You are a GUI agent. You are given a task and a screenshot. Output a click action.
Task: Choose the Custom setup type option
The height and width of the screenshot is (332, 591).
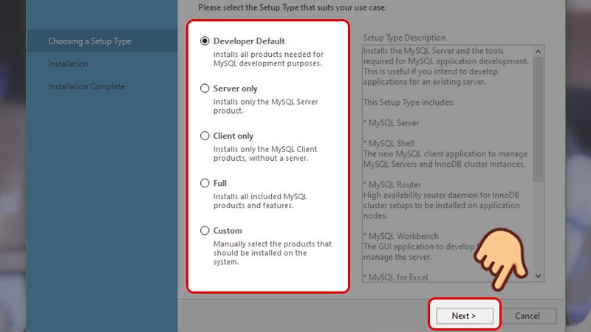tap(205, 230)
